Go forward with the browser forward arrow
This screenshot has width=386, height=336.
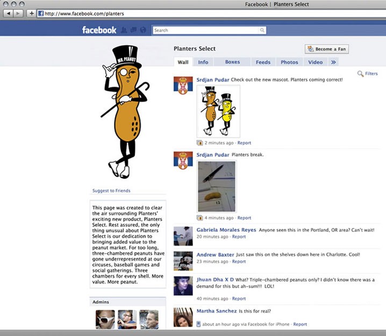click(x=18, y=13)
